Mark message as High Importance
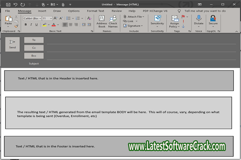This screenshot has height=160, width=241. point(183,17)
